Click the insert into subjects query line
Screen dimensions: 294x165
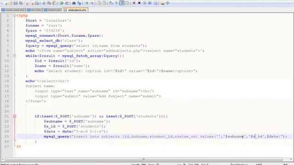(165, 137)
